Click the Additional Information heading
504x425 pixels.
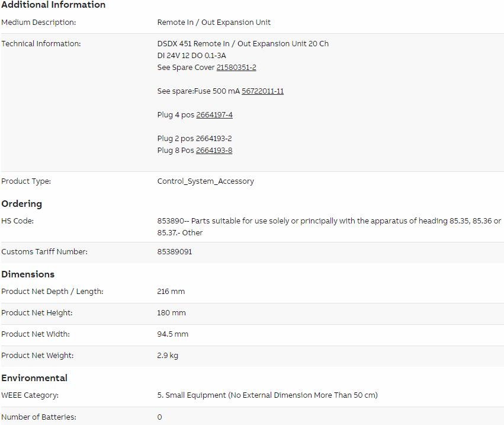click(53, 5)
